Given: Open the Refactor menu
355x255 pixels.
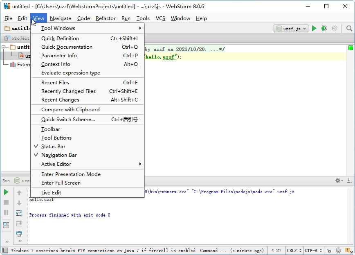Looking at the screenshot, I should [x=106, y=18].
